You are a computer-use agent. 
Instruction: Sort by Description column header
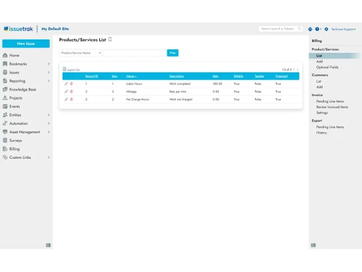click(x=177, y=76)
